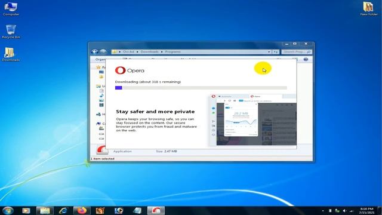Go forward using the Explorer forward arrow
Image resolution: width=382 pixels, height=215 pixels.
click(103, 52)
